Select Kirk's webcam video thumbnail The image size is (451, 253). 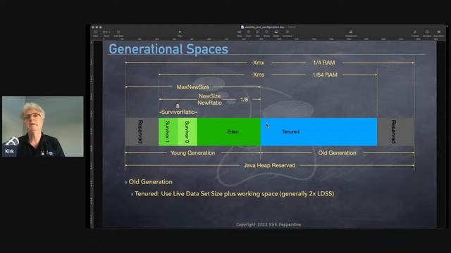pyautogui.click(x=43, y=126)
